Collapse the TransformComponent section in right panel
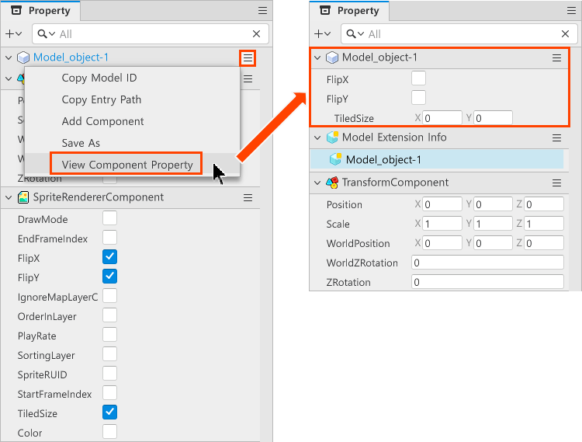582x442 pixels. tap(317, 183)
